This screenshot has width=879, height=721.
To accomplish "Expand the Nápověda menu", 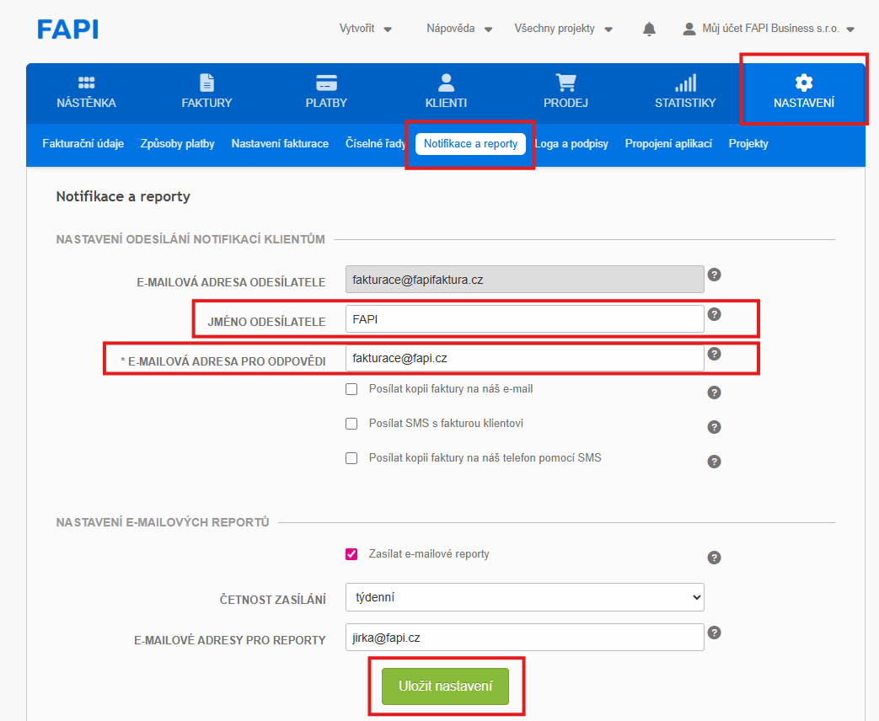I will pyautogui.click(x=459, y=29).
